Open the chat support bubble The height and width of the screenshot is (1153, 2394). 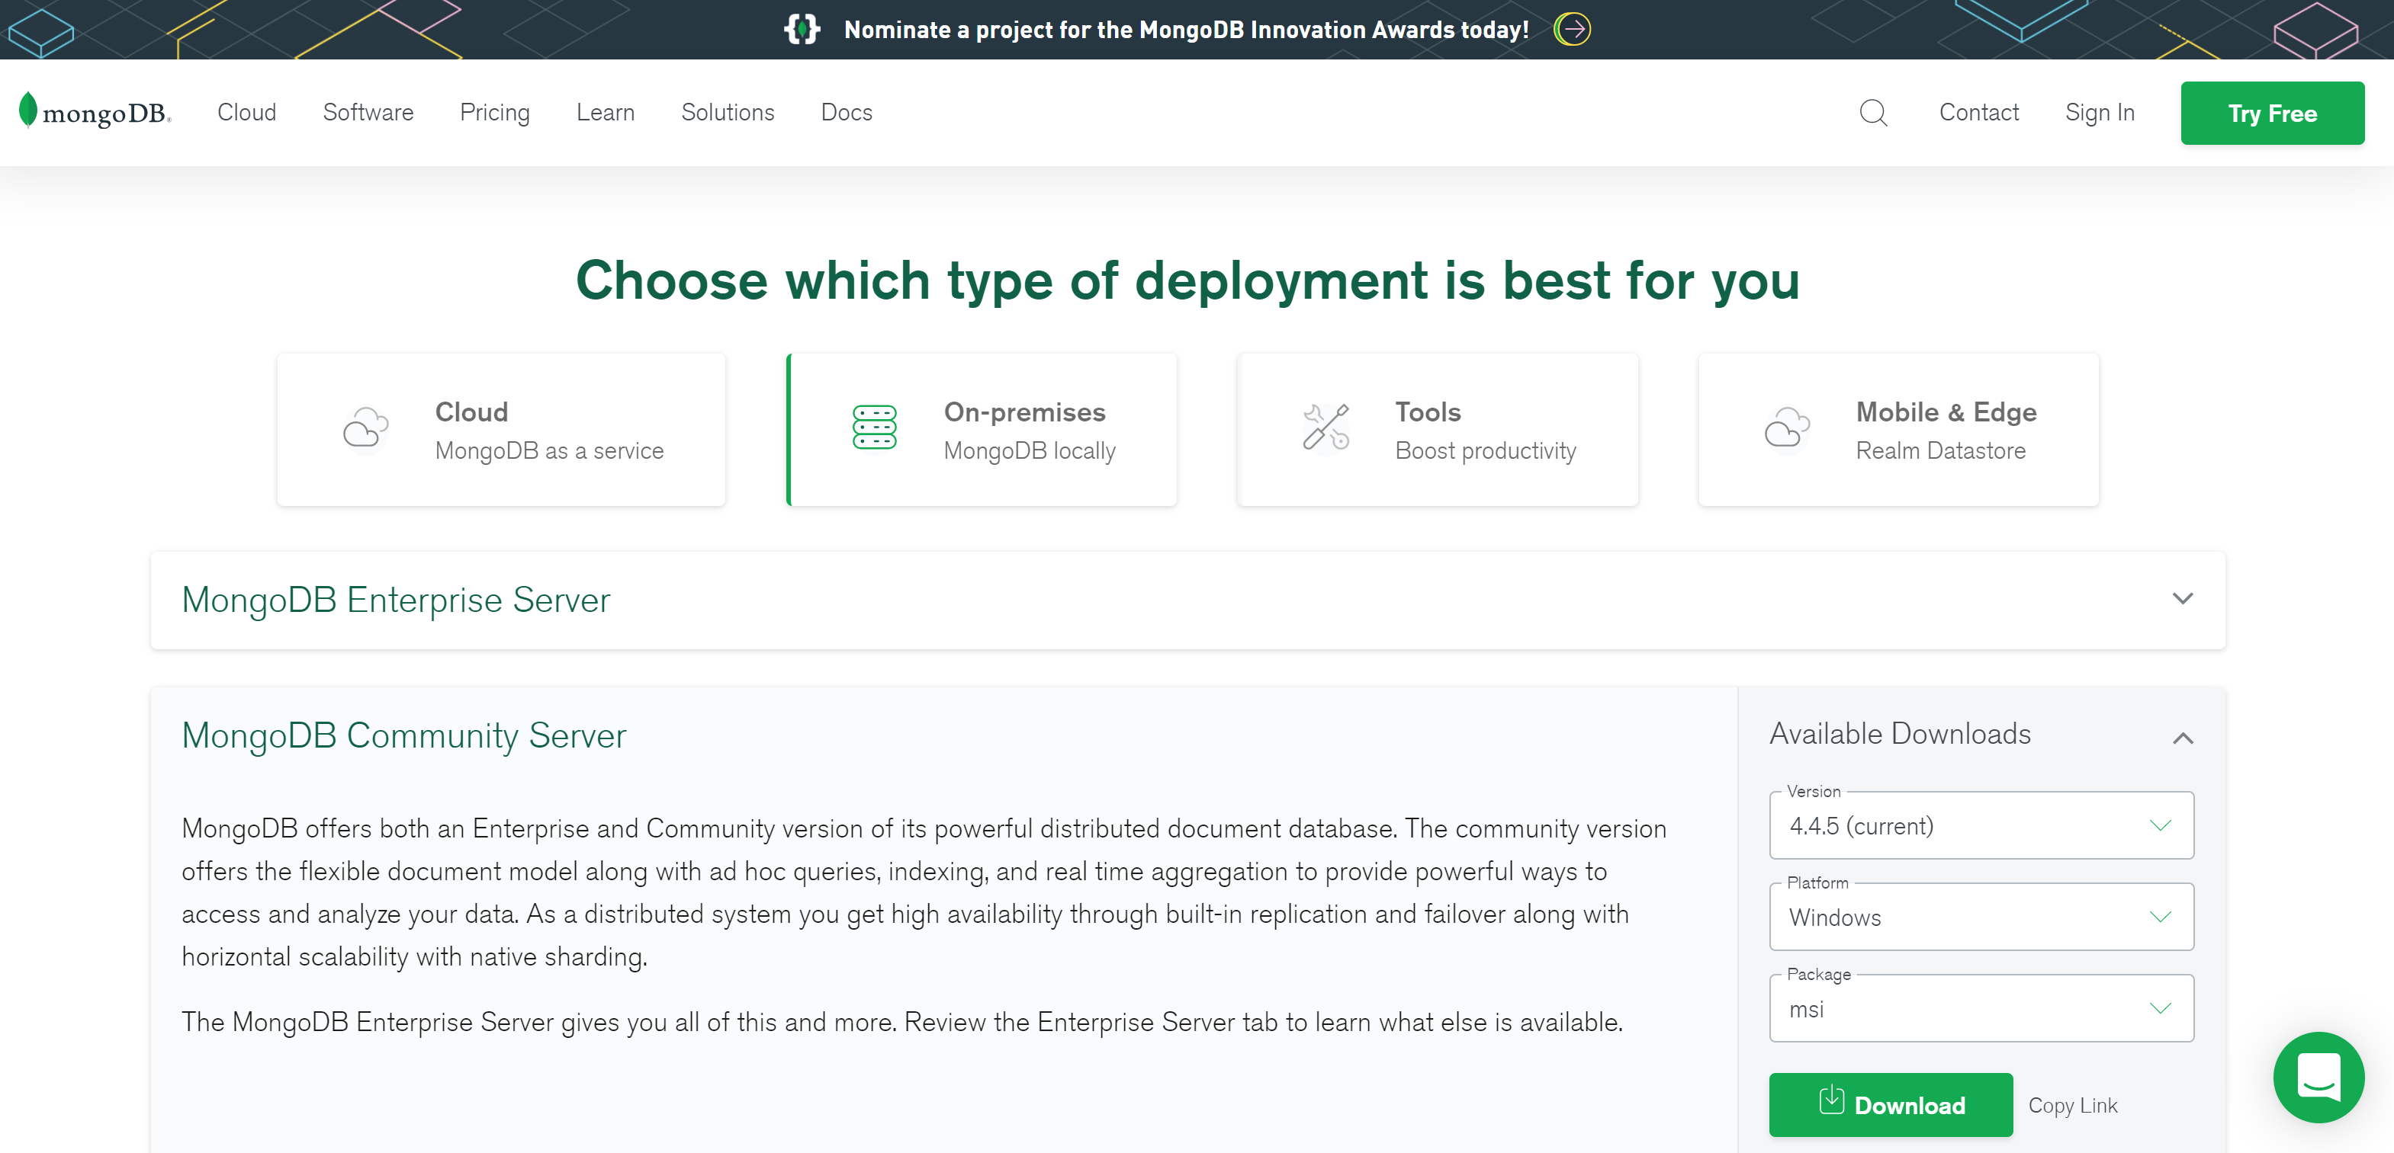click(2318, 1077)
